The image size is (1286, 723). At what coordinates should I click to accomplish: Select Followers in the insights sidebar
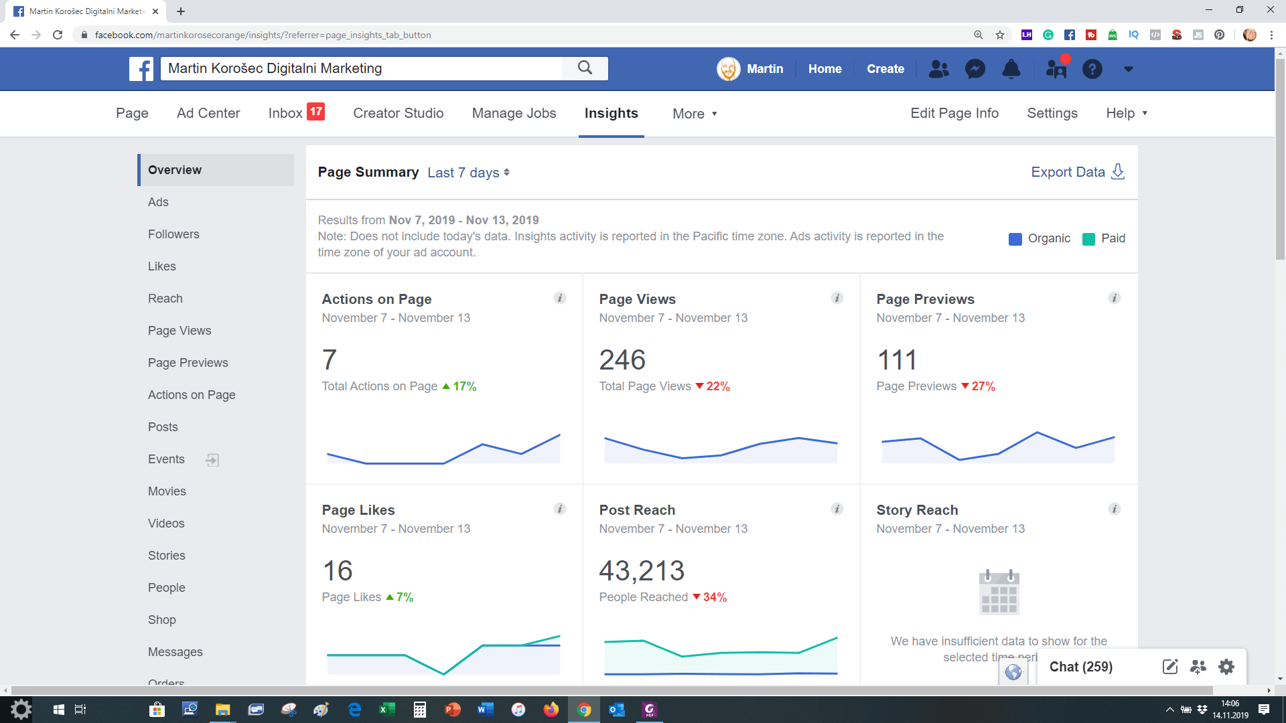pos(173,234)
